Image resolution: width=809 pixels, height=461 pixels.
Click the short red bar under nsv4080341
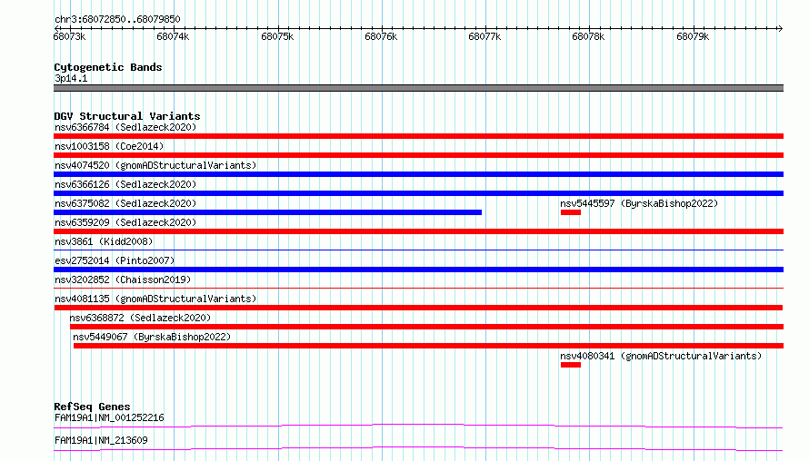pos(571,365)
